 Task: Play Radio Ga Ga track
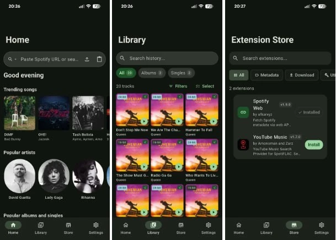179,167
